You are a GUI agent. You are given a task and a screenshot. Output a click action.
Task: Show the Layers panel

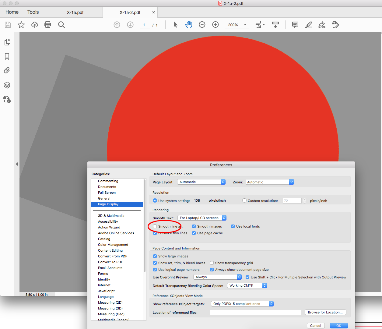click(7, 85)
